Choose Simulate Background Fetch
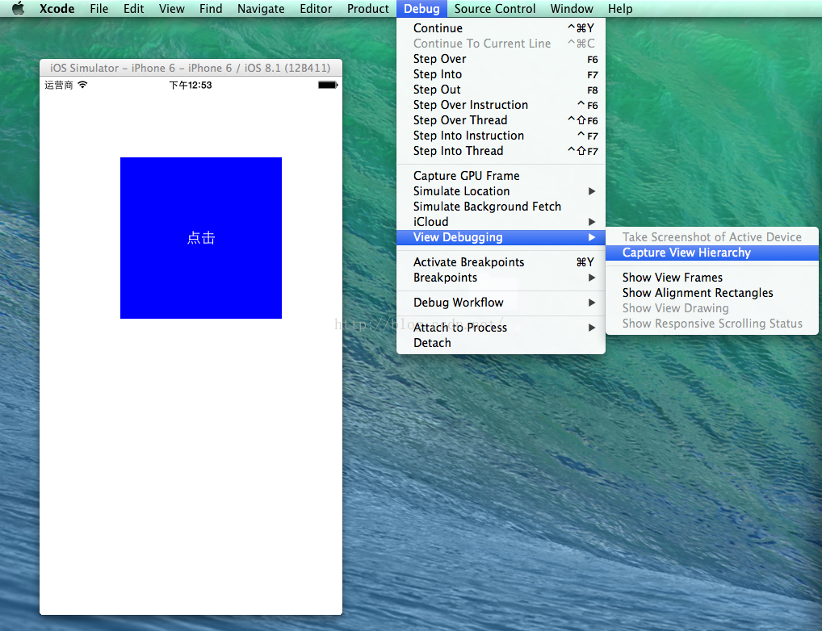This screenshot has width=822, height=631. 501,207
